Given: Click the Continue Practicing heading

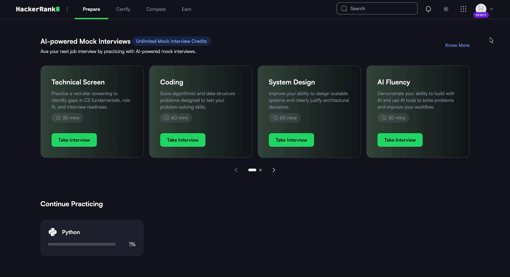Looking at the screenshot, I should [x=71, y=204].
